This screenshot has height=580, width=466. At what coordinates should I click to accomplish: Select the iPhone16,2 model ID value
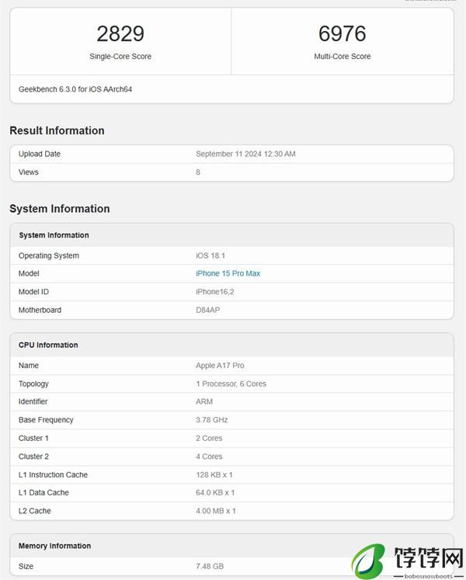(x=215, y=292)
